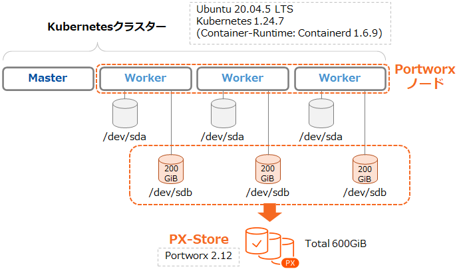Screen dimensions: 459x273
Task: Select the middle orange 200 GiB disk icon
Action: (x=268, y=169)
